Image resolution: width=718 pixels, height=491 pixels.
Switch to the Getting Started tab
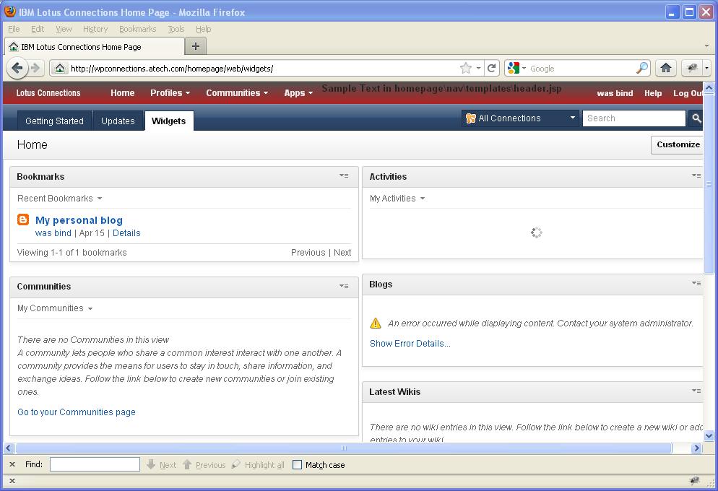coord(54,121)
